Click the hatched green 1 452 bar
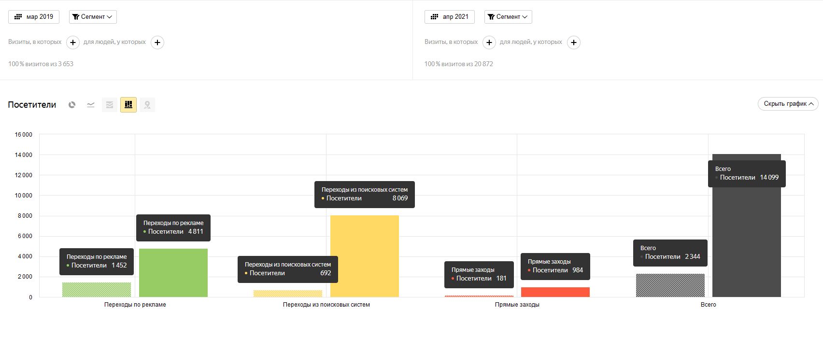This screenshot has height=338, width=823. click(97, 290)
